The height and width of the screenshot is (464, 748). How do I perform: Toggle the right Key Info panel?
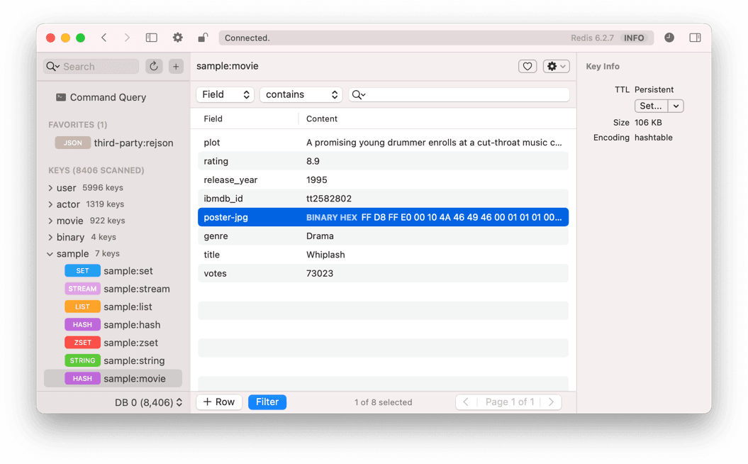click(695, 38)
